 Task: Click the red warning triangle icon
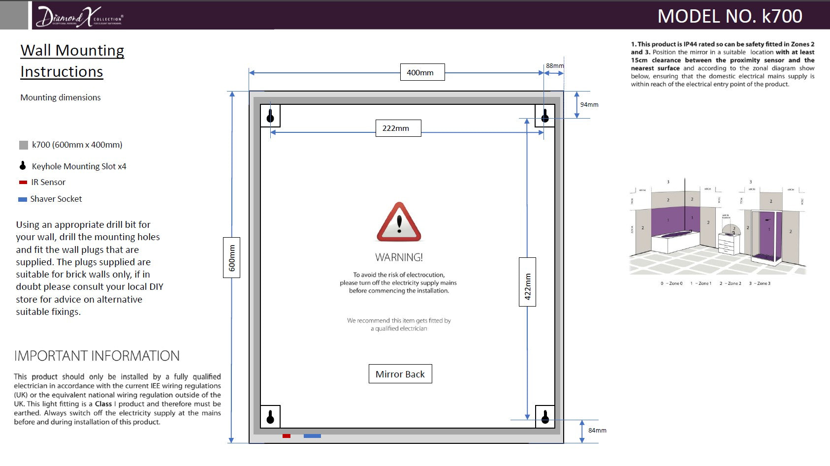click(x=399, y=222)
